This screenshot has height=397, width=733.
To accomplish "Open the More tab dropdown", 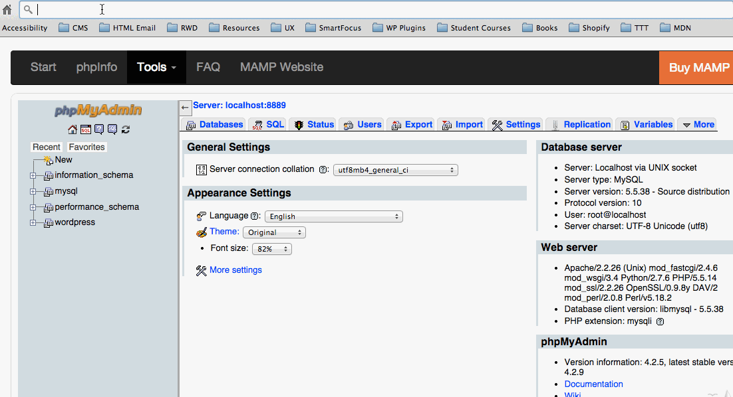I will click(x=698, y=125).
